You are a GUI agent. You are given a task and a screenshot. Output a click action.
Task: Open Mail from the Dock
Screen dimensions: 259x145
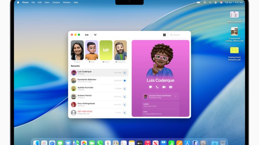[x=68, y=143]
